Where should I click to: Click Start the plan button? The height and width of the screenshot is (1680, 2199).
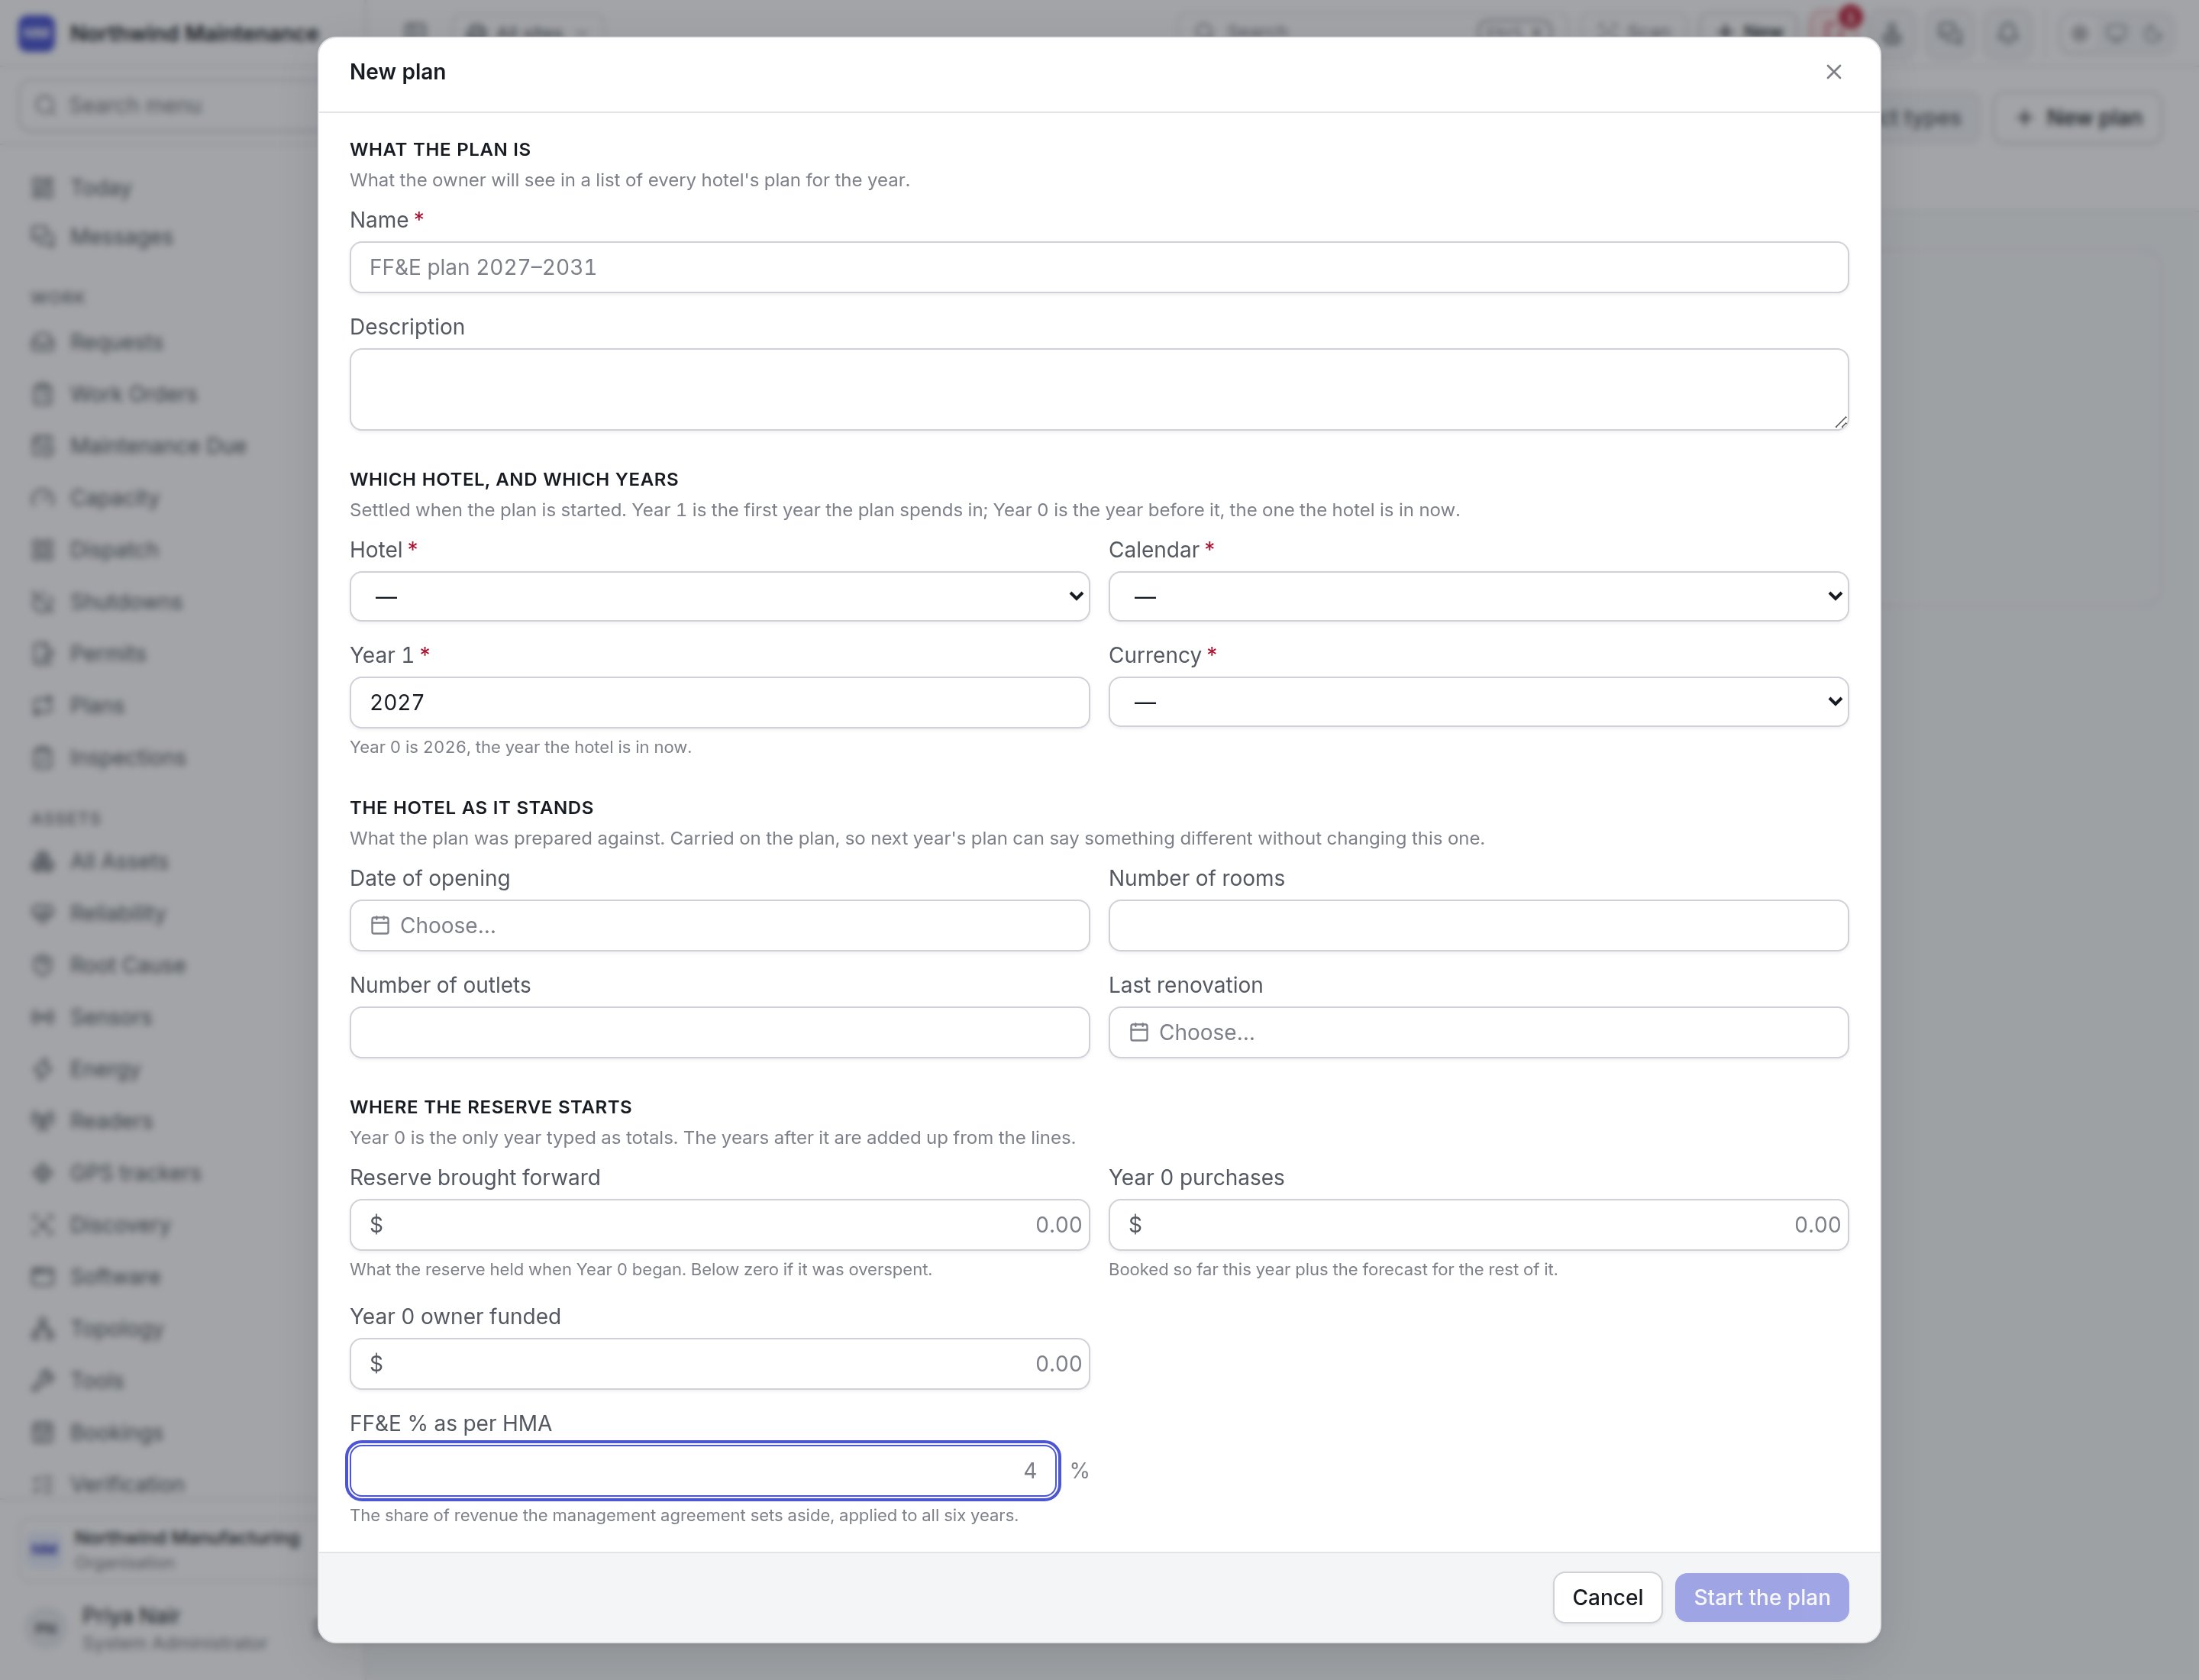point(1761,1597)
